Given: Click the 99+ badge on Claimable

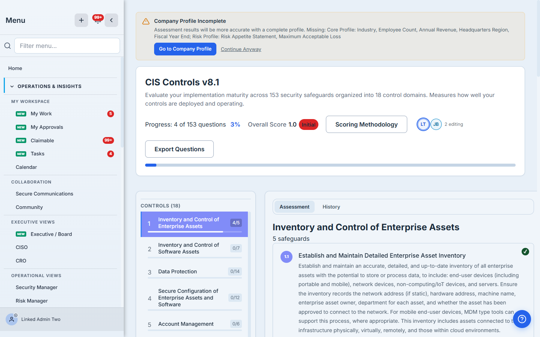Looking at the screenshot, I should pos(108,140).
